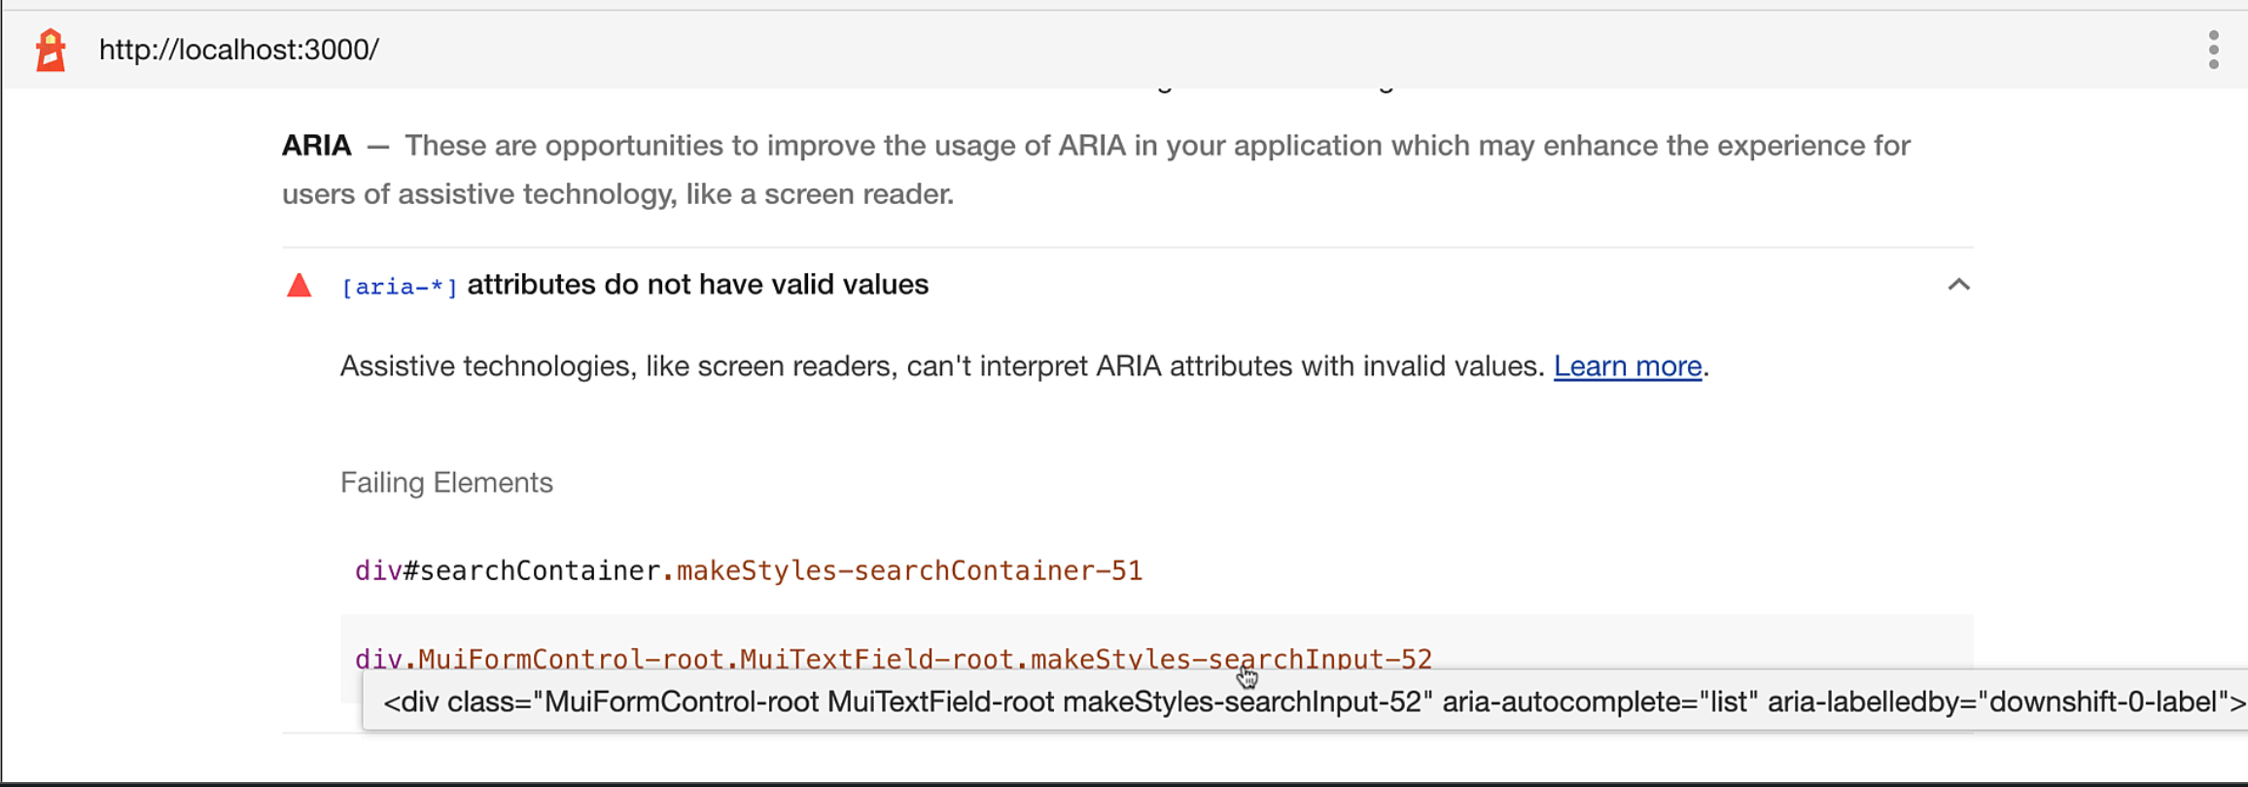
Task: Click the ARIA group heading
Action: pos(316,146)
